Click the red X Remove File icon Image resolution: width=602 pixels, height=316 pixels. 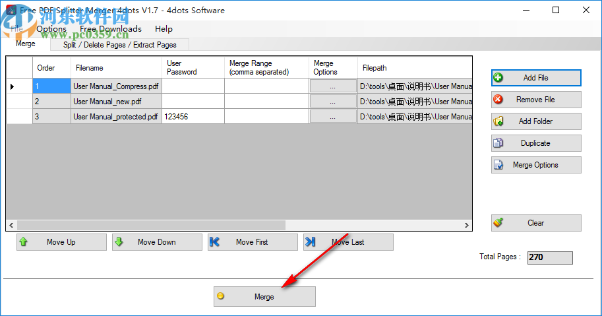click(498, 100)
